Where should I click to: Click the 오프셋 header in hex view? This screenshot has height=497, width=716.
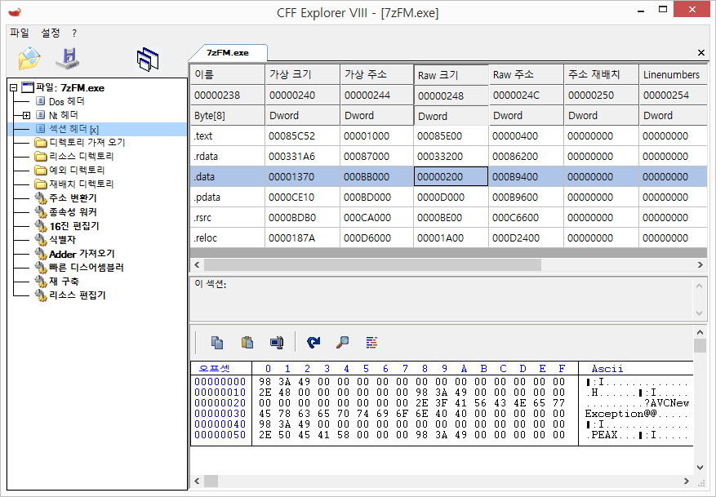214,368
